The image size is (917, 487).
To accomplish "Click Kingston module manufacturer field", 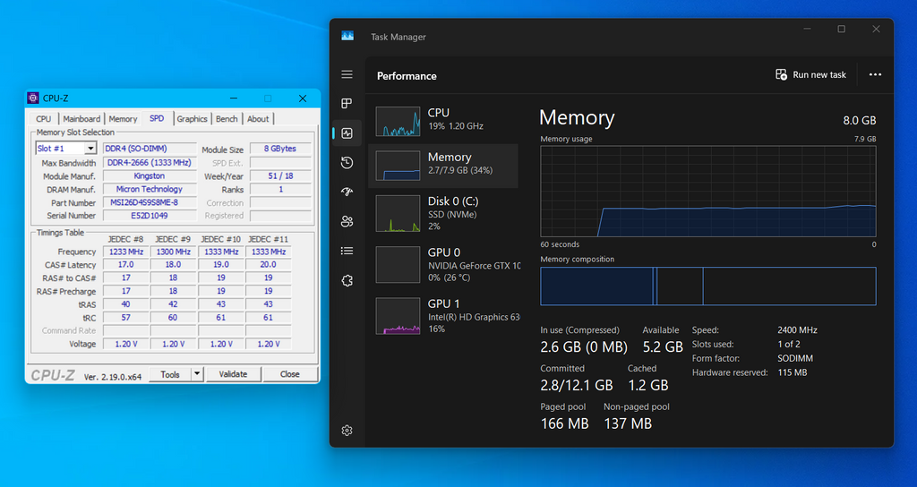I will (x=150, y=176).
